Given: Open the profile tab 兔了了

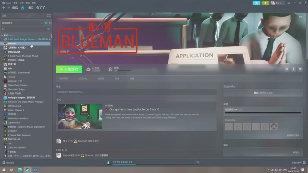Looking at the screenshot, I should click(41, 8).
